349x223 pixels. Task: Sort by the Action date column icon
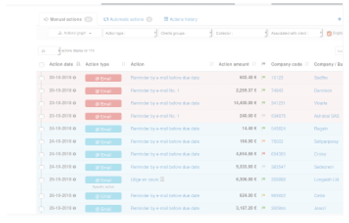click(78, 64)
